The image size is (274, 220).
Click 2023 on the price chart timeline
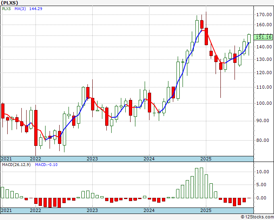point(92,159)
